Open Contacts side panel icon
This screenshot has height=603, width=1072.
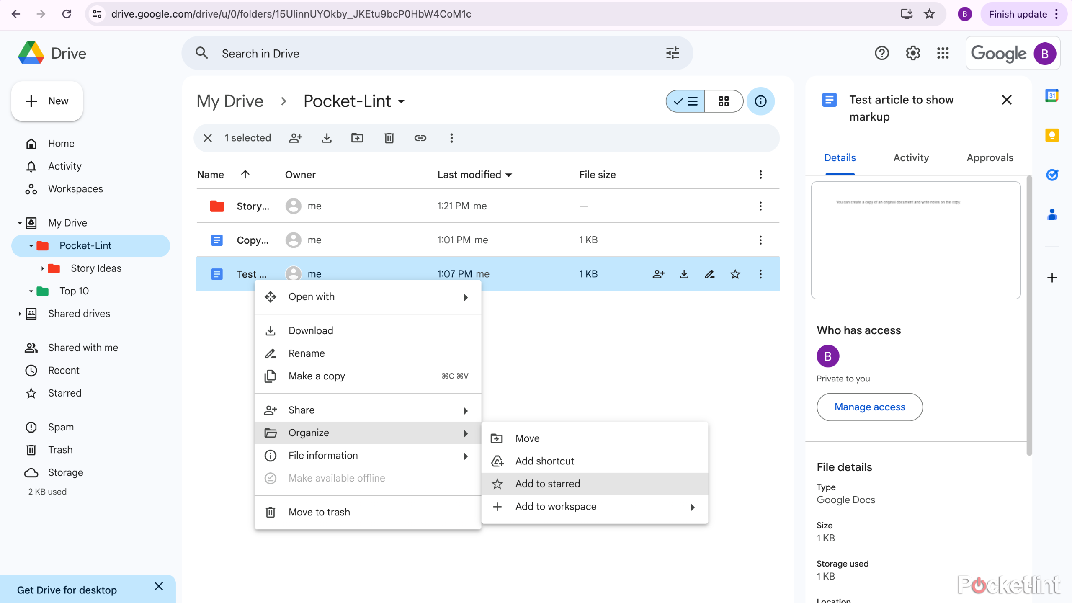(x=1052, y=214)
